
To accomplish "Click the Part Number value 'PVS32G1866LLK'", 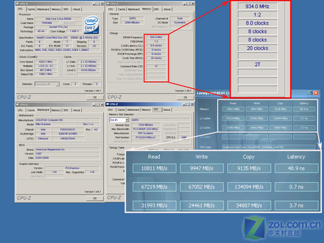I will tap(146, 137).
